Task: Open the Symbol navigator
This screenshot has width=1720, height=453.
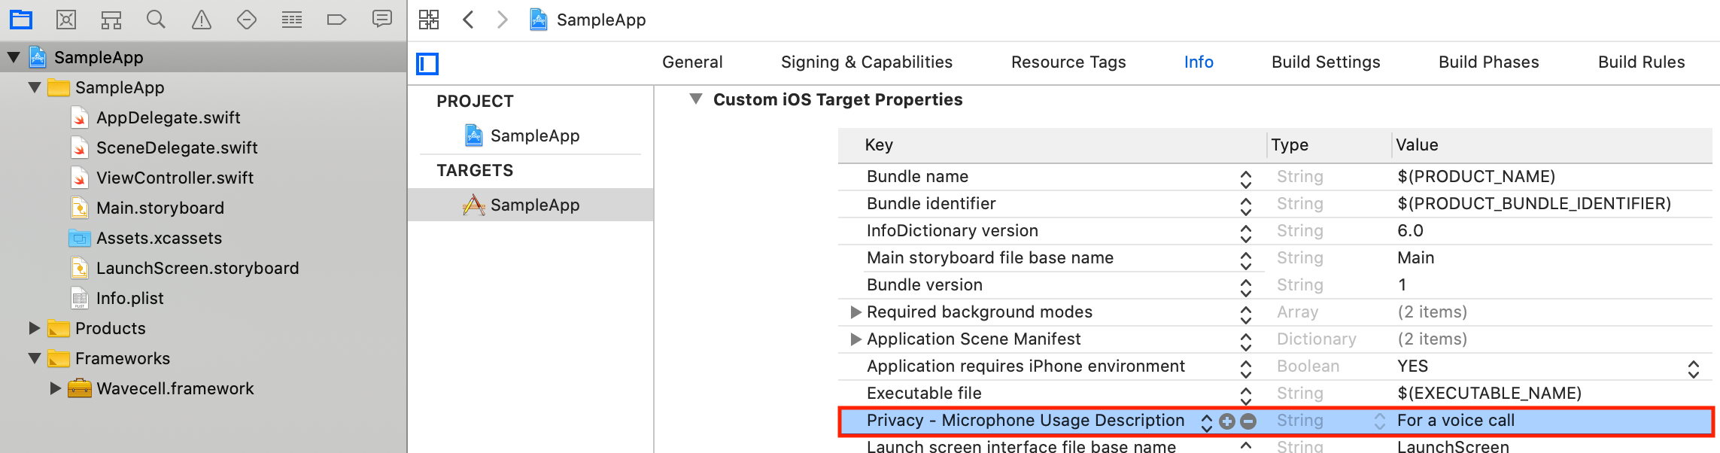Action: 111,20
